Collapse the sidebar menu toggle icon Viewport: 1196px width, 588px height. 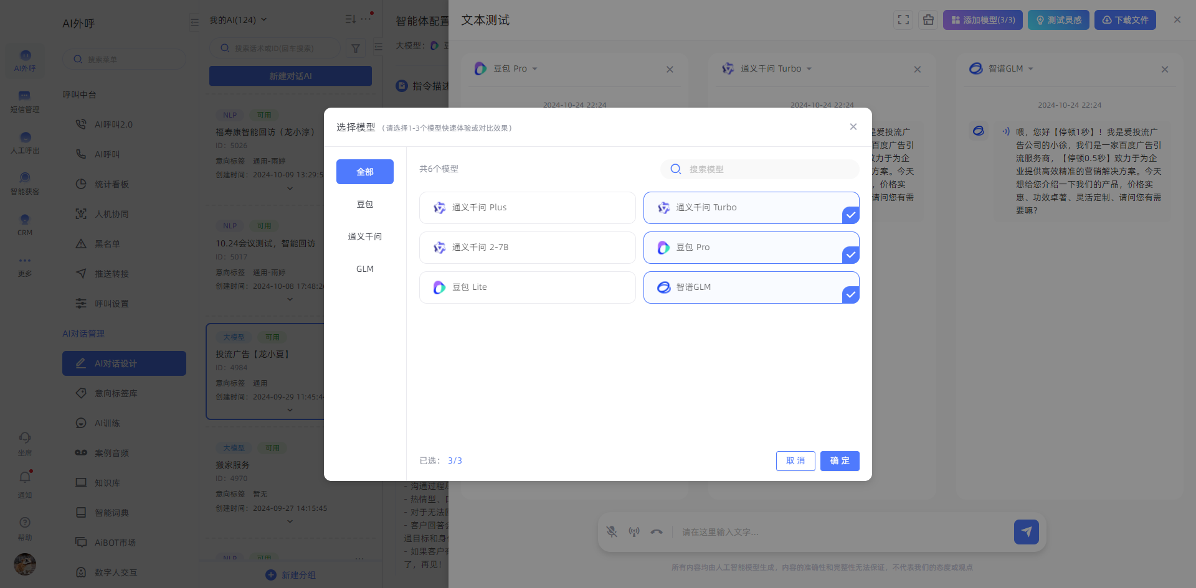point(194,22)
